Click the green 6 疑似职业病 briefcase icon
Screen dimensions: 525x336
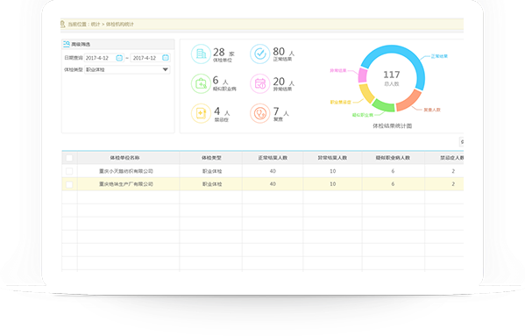point(201,83)
